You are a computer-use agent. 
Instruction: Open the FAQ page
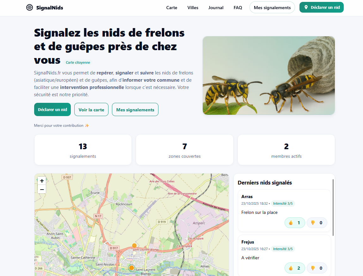point(238,8)
